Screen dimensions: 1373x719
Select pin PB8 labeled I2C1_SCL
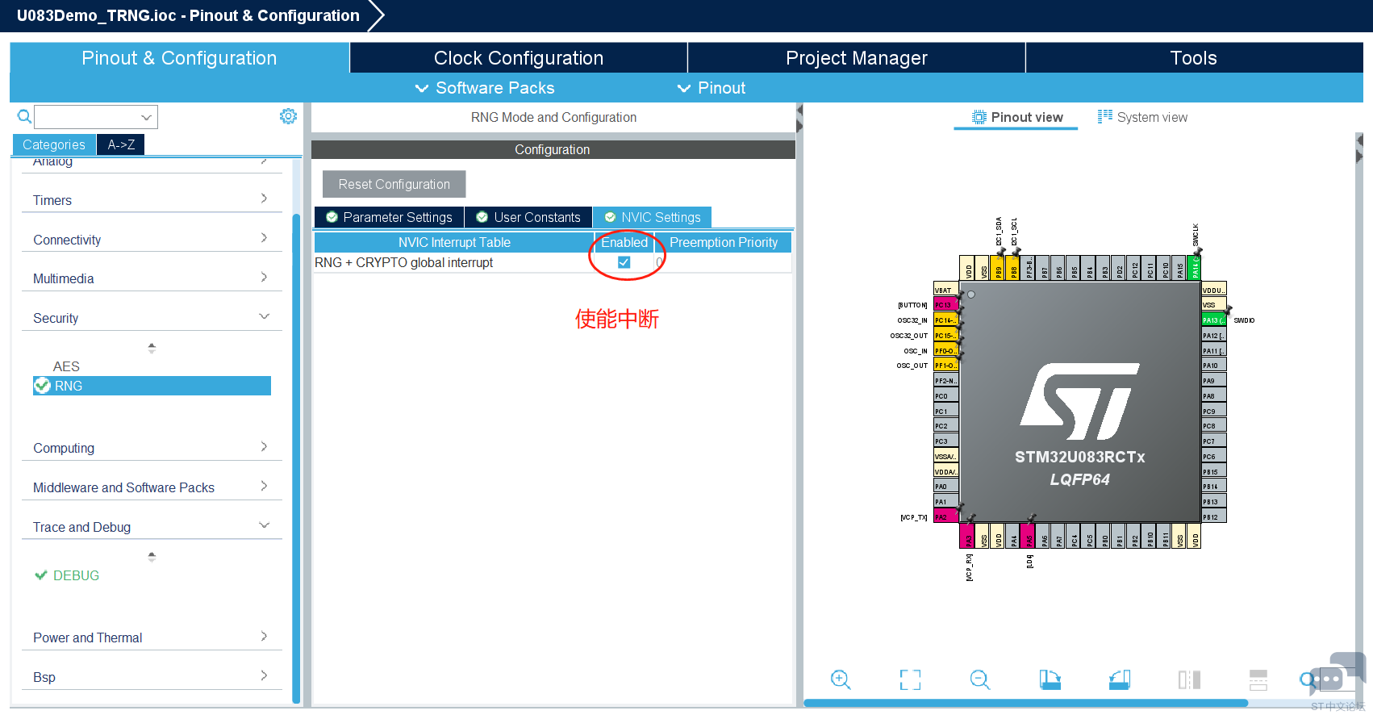point(1014,268)
